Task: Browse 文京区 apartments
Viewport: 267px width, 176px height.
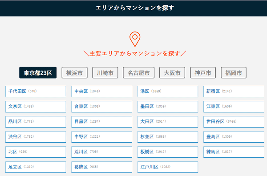Action: point(36,107)
